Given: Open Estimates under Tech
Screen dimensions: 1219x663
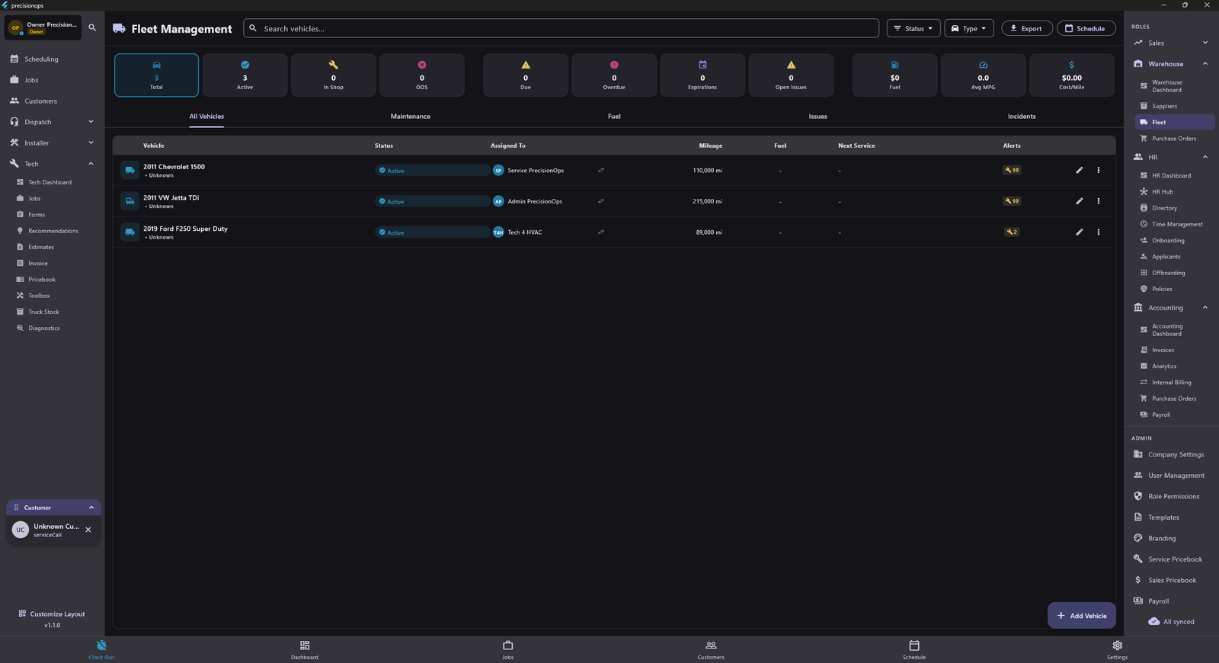Looking at the screenshot, I should point(41,247).
